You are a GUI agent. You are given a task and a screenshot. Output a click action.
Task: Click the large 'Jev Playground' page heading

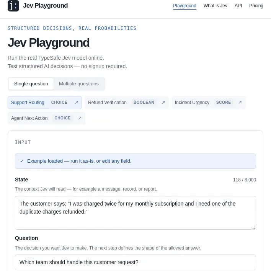tap(49, 42)
